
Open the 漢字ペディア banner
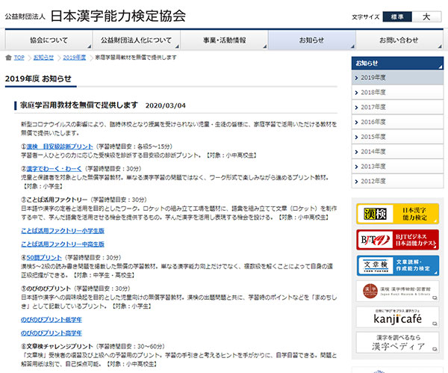tap(397, 342)
